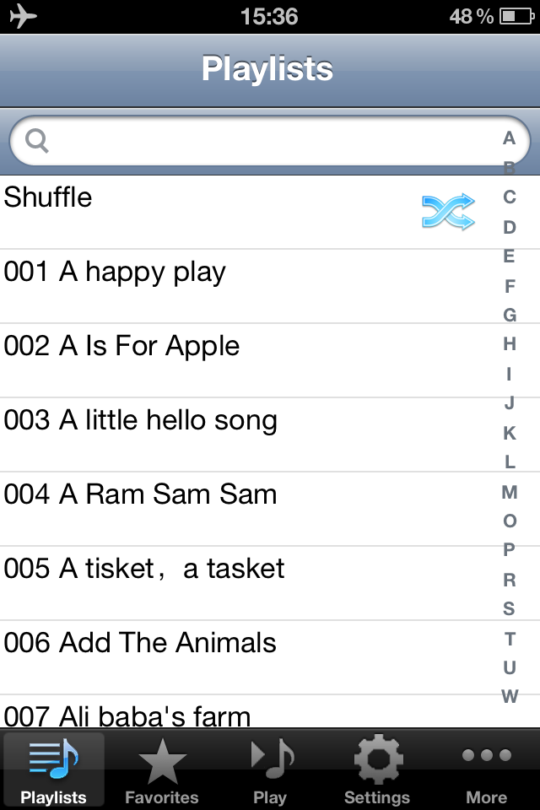Focus the playlist search field
The height and width of the screenshot is (810, 540).
pos(270,141)
